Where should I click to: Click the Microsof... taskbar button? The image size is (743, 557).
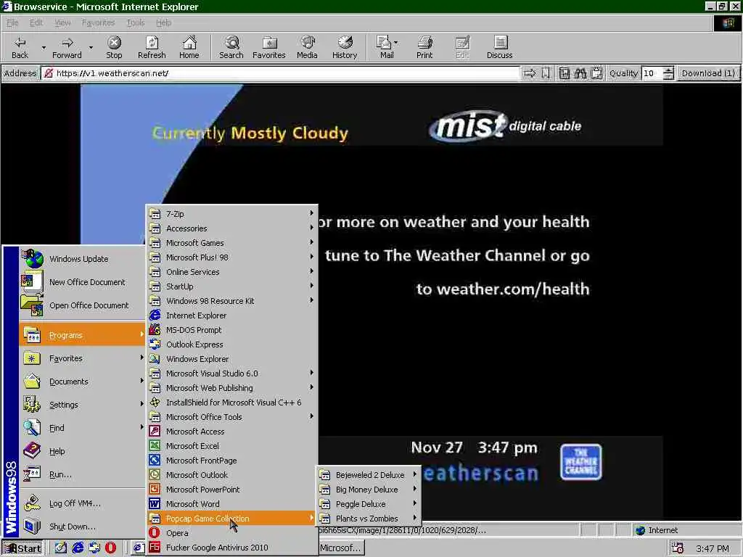(x=341, y=548)
